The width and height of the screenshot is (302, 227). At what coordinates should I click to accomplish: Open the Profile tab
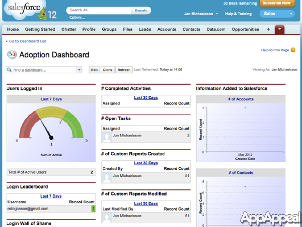pos(89,29)
